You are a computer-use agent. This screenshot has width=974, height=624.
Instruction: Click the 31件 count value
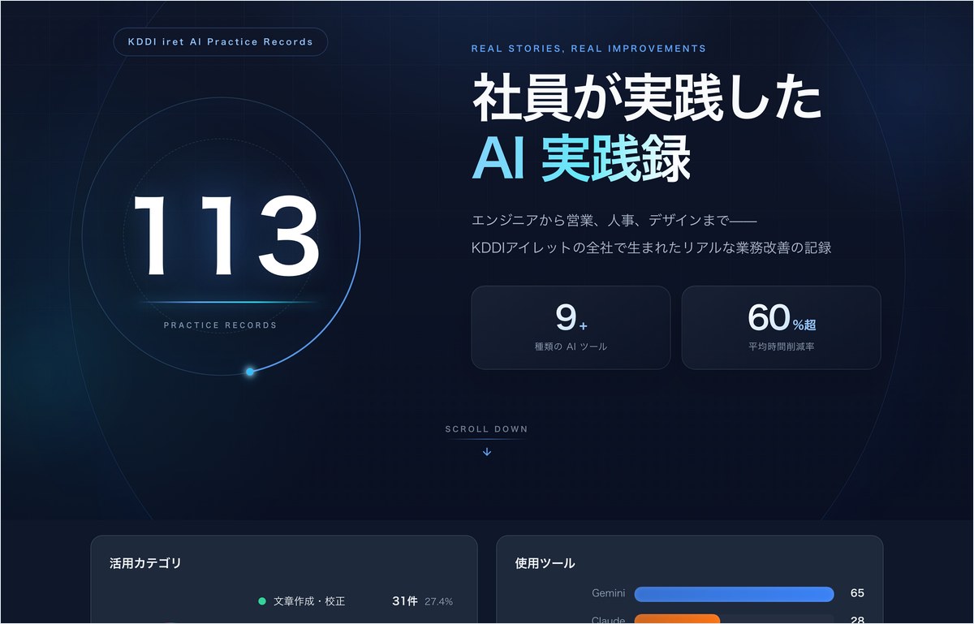pyautogui.click(x=404, y=601)
